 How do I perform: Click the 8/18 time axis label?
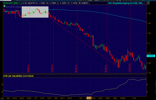click(x=70, y=98)
